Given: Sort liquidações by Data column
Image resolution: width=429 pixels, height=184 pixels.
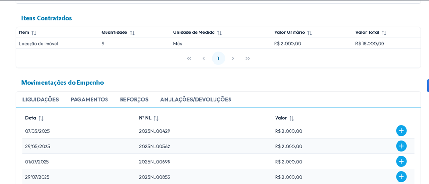Looking at the screenshot, I should [41, 118].
